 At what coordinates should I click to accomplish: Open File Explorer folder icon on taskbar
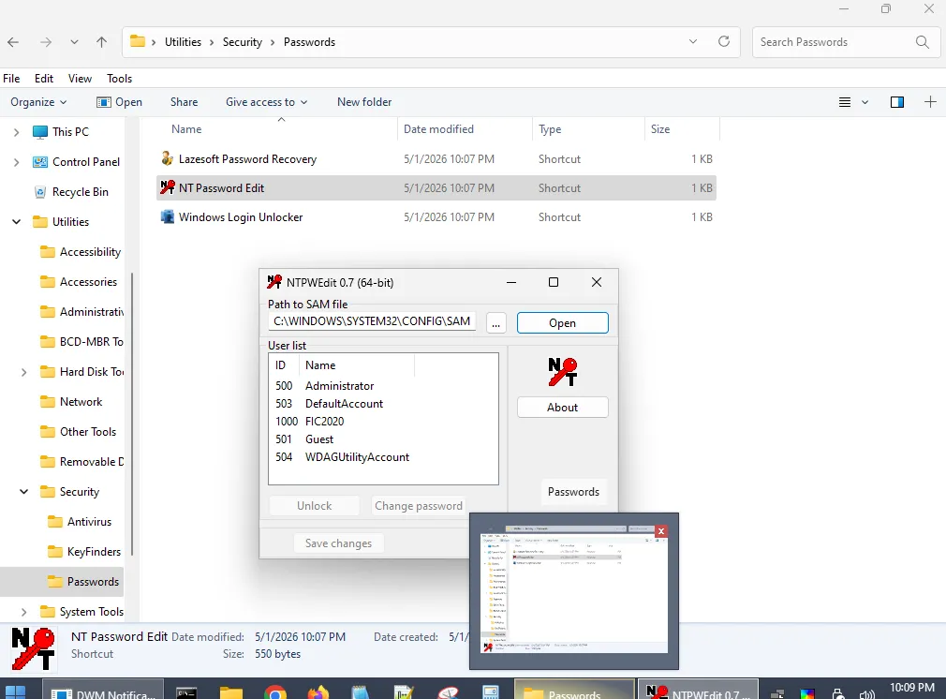(231, 692)
